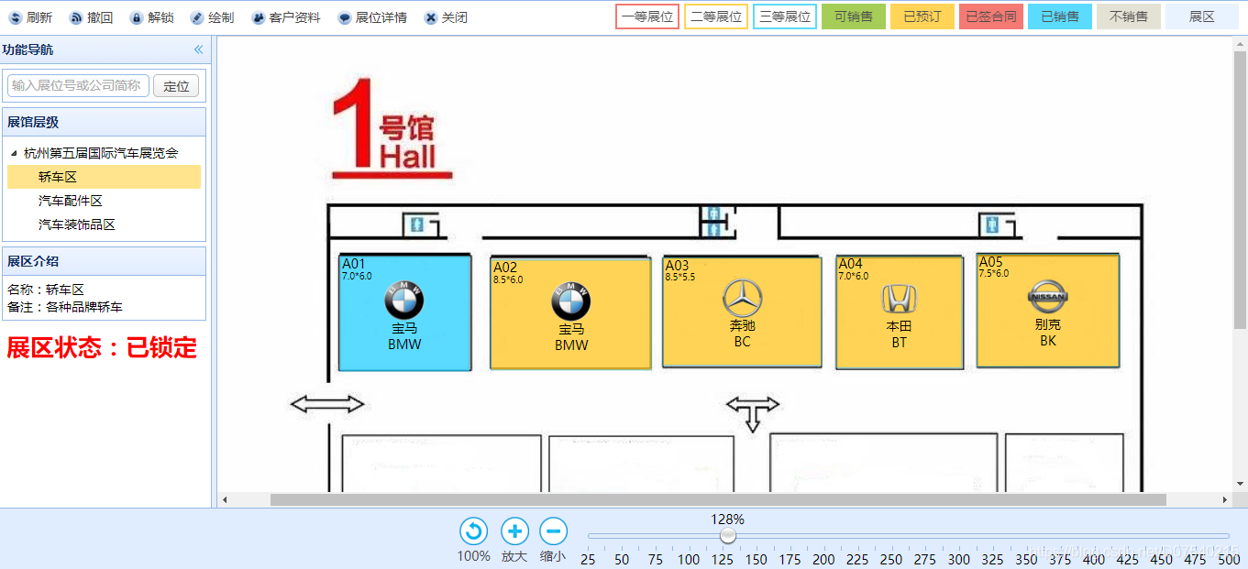Click the restroom icon above booth A01
The image size is (1248, 569).
417,224
